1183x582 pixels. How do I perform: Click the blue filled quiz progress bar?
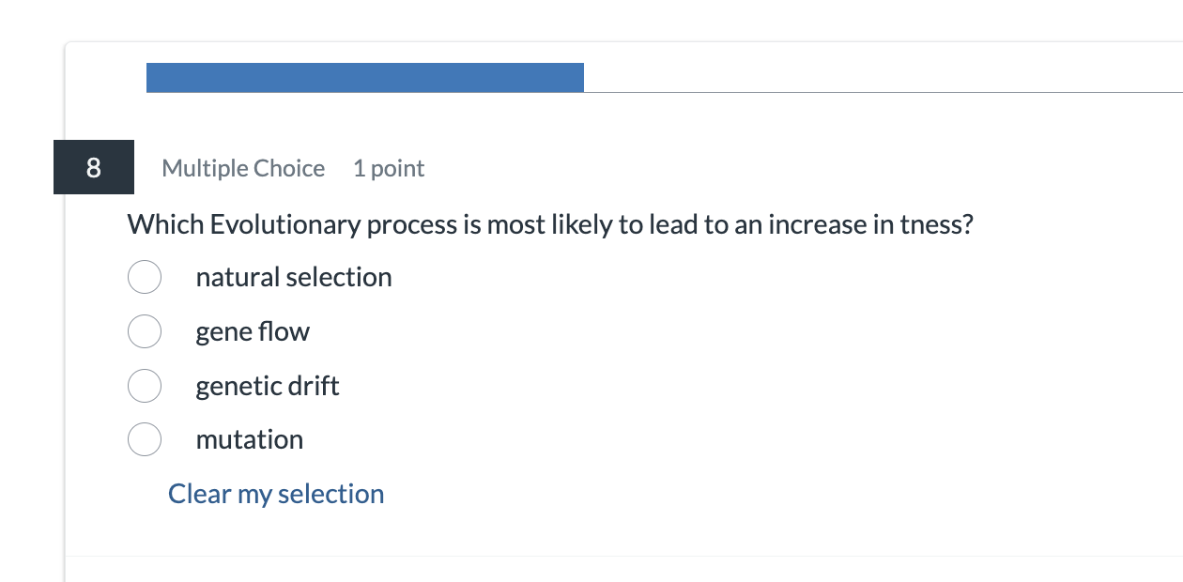pyautogui.click(x=364, y=78)
